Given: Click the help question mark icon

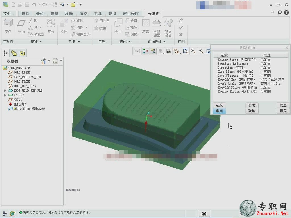Looking at the screenshot, I should point(286,12).
